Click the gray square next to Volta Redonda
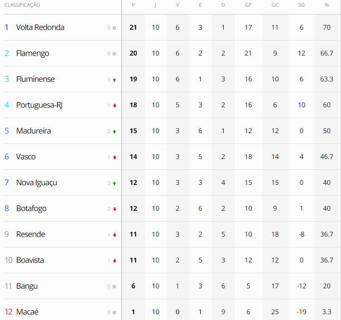The height and width of the screenshot is (320, 341). click(114, 28)
